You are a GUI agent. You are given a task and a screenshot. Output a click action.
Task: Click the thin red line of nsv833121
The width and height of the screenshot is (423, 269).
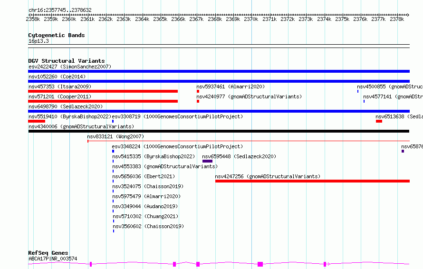pyautogui.click(x=249, y=141)
